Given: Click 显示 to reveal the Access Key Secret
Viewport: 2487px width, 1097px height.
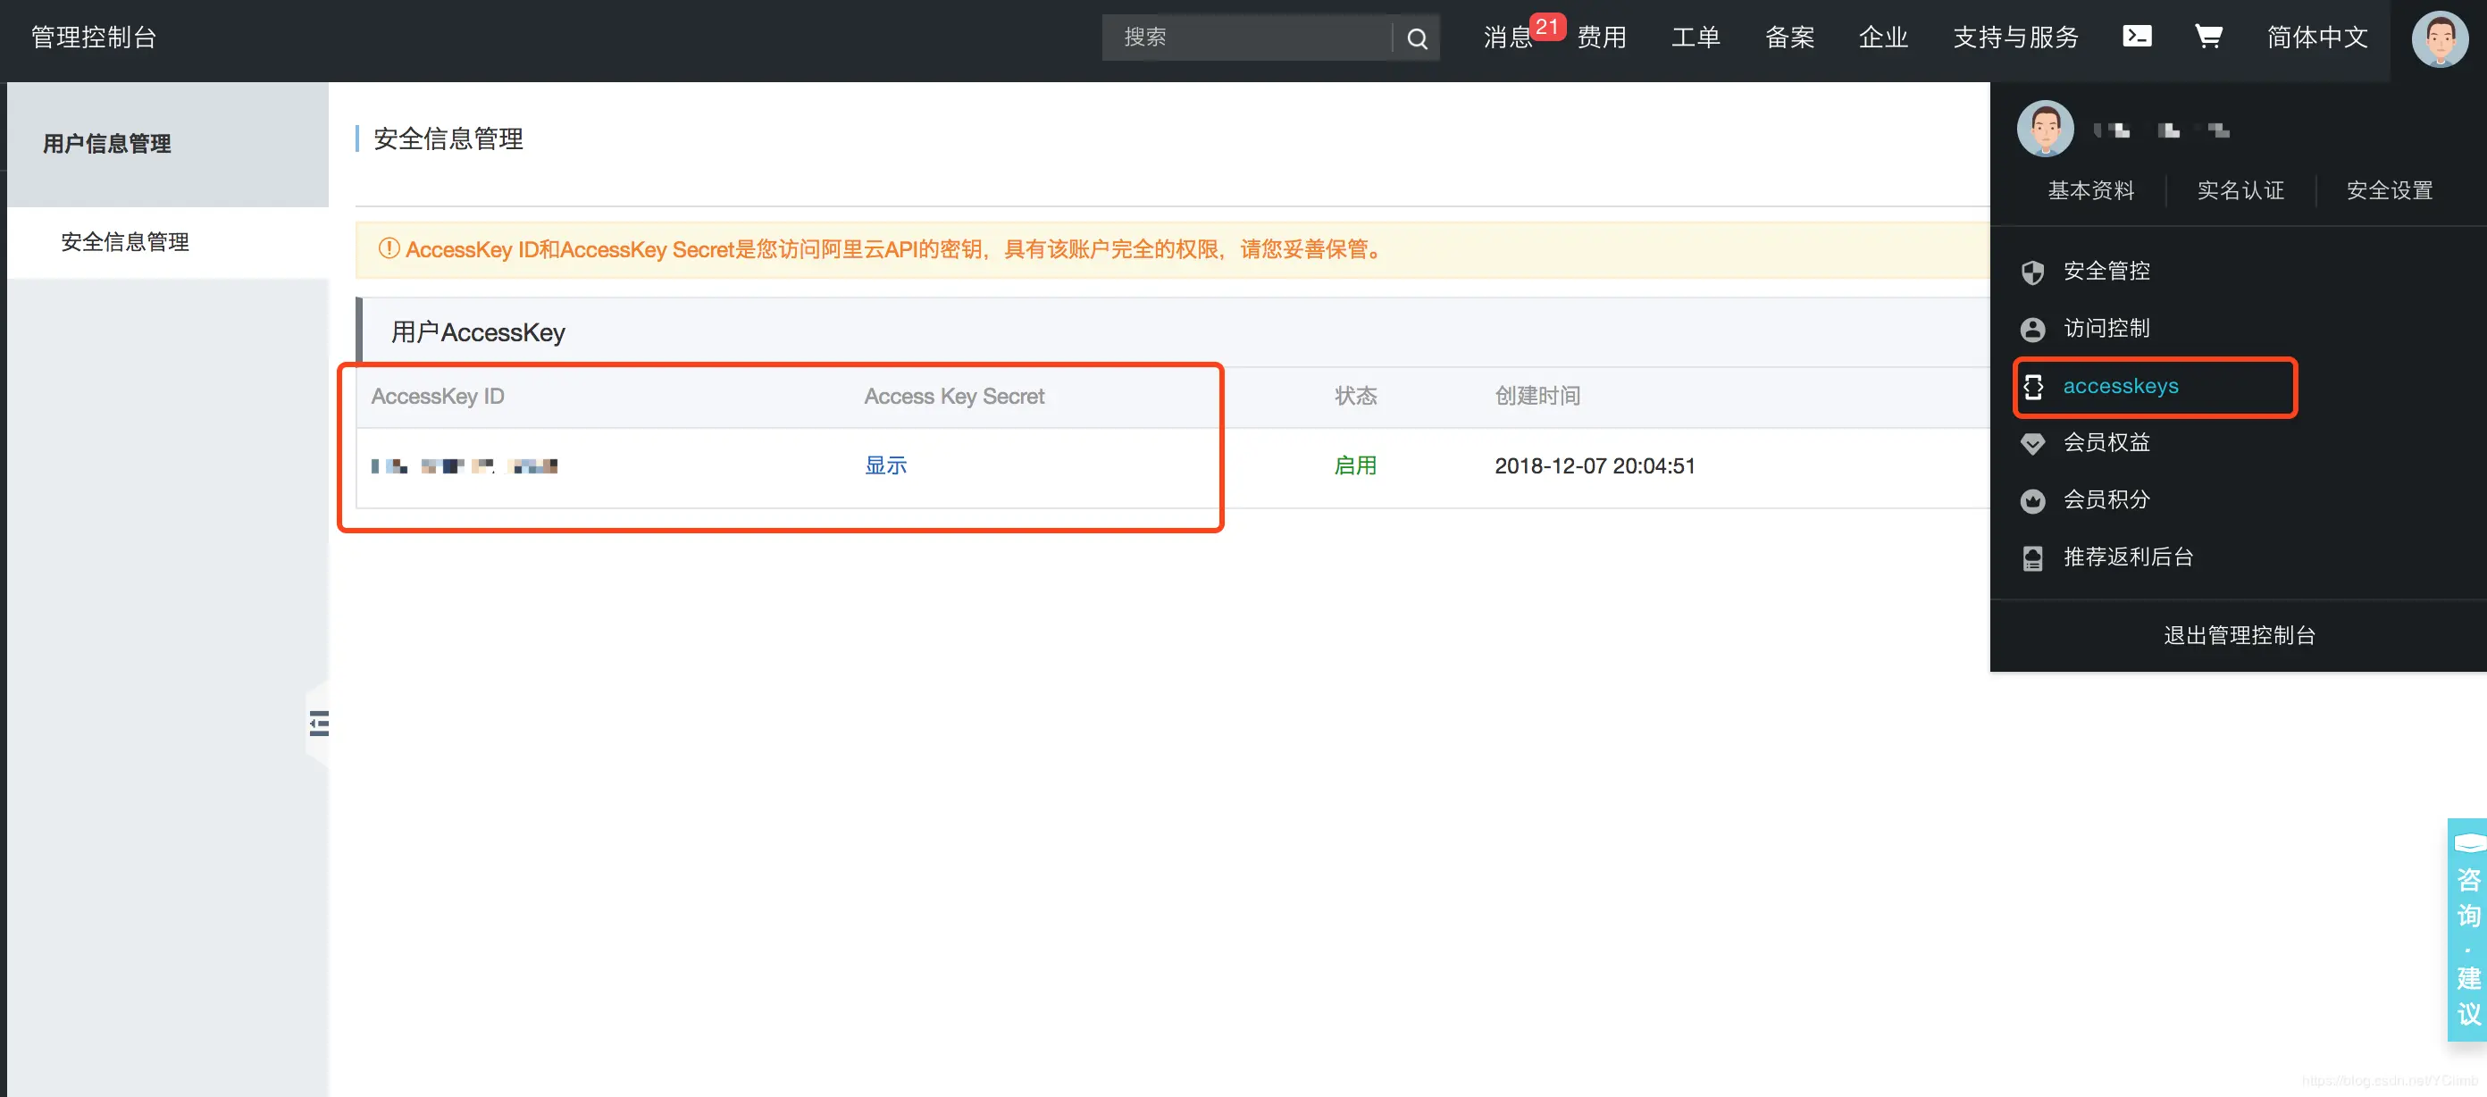Looking at the screenshot, I should click(x=885, y=465).
